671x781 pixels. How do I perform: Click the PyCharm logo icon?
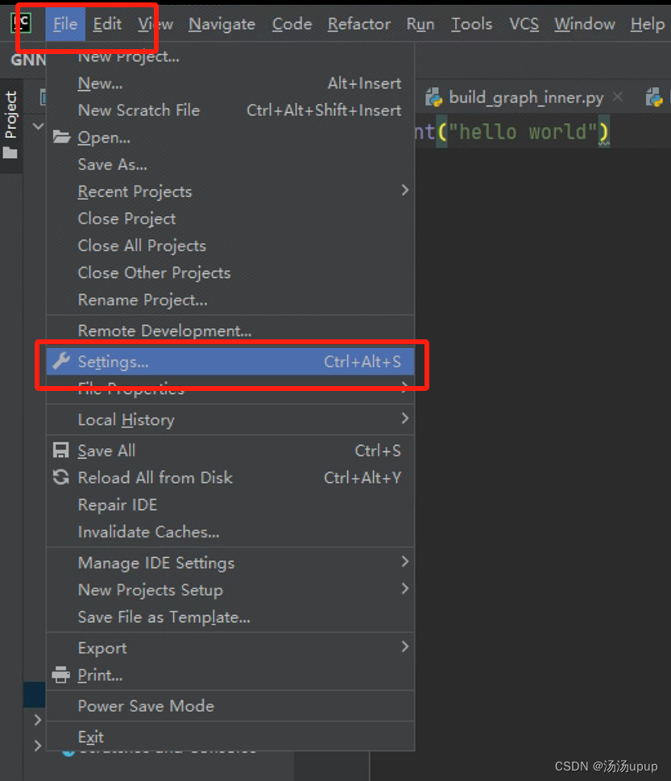[22, 23]
